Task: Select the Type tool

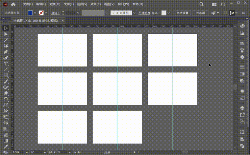Action: 6,64
